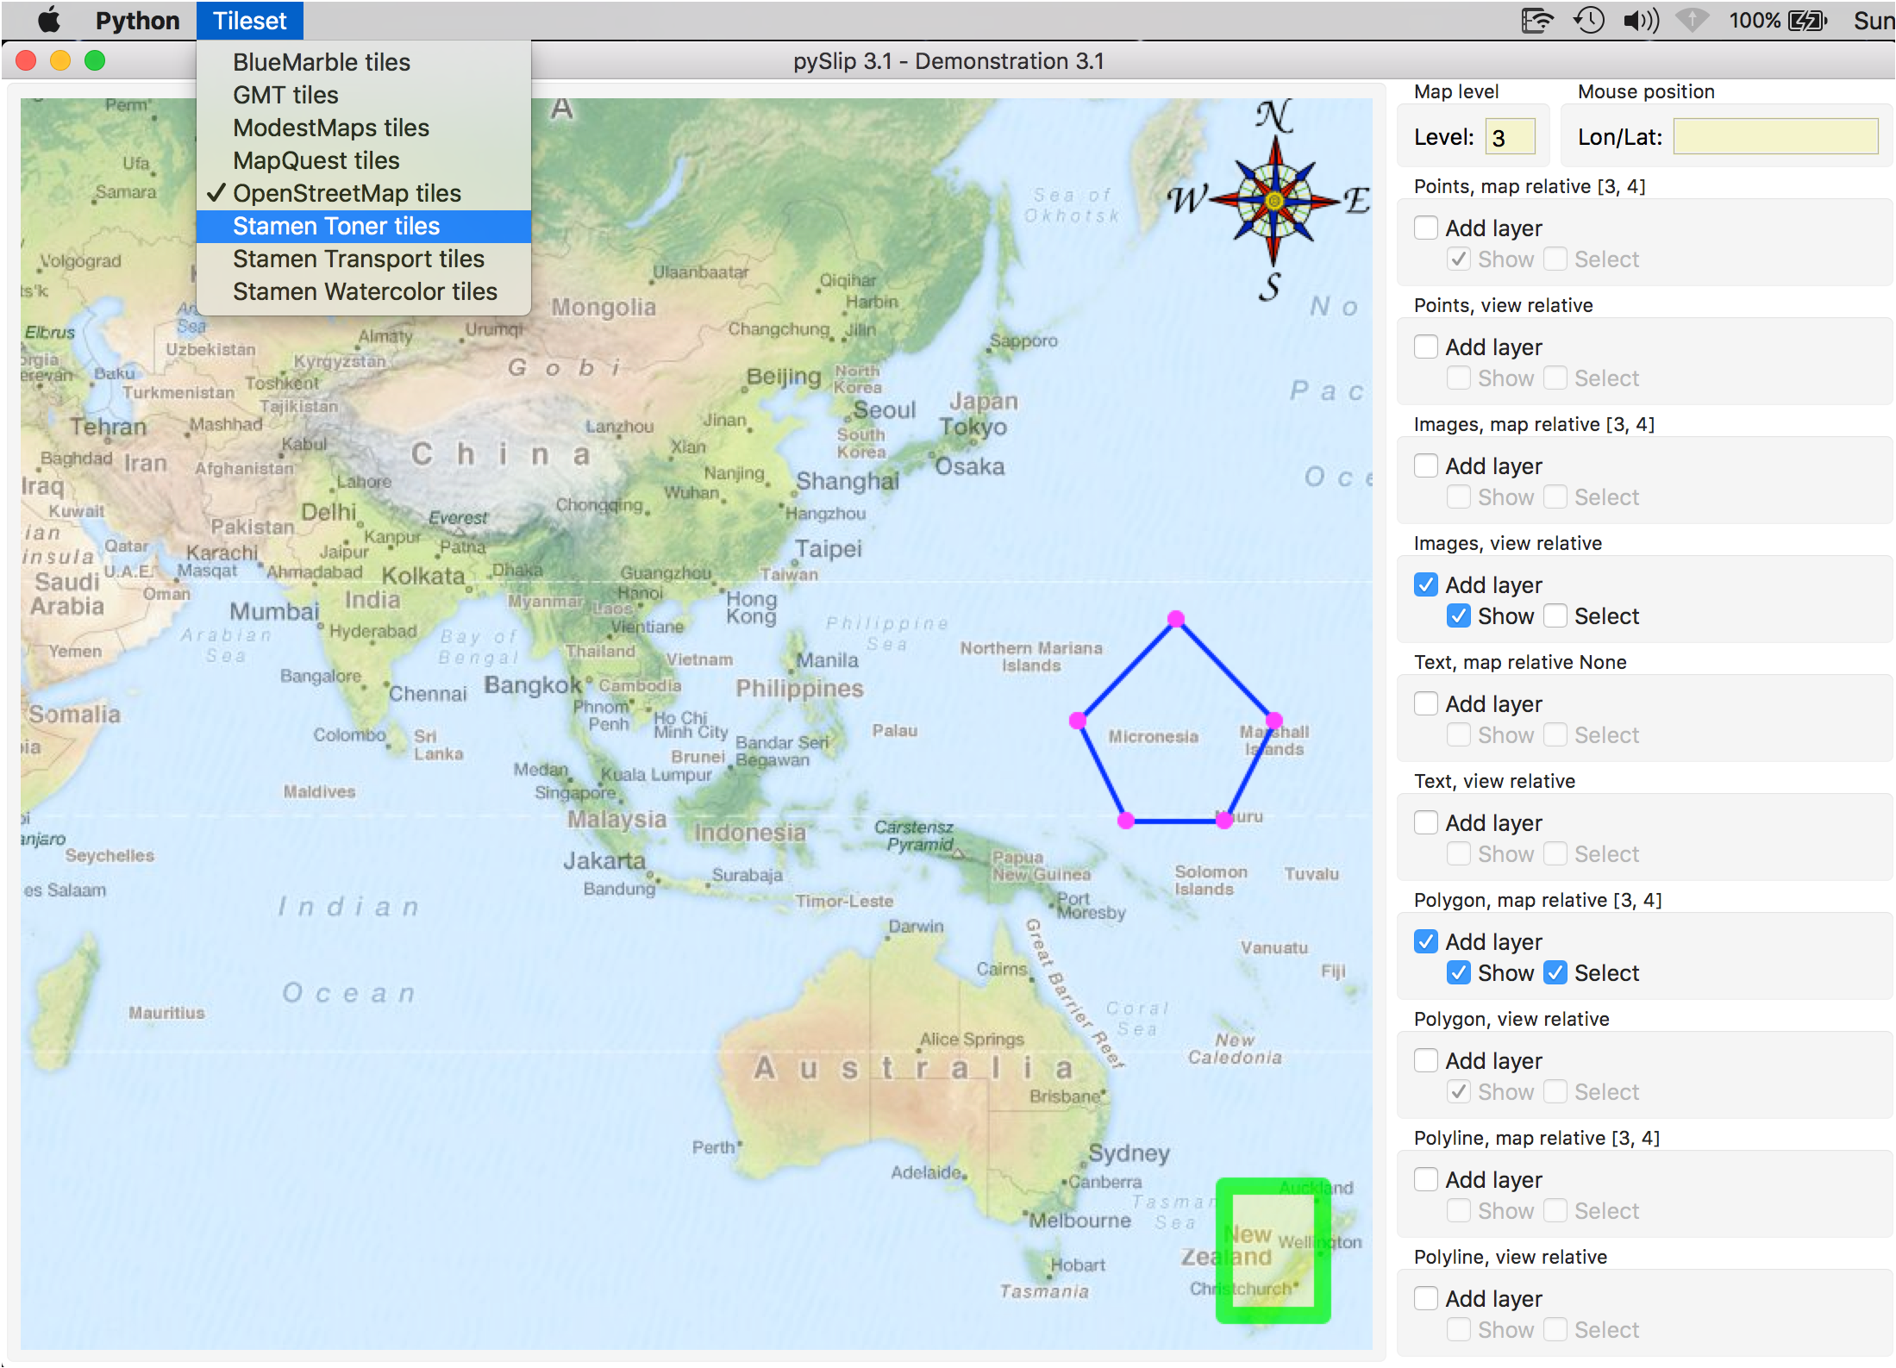Image resolution: width=1896 pixels, height=1368 pixels.
Task: Click the compass rose image on map
Action: point(1274,200)
